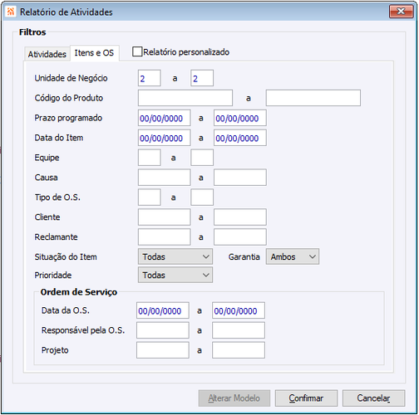The height and width of the screenshot is (415, 419).
Task: Click the Prazo programado label
Action: pyautogui.click(x=68, y=118)
